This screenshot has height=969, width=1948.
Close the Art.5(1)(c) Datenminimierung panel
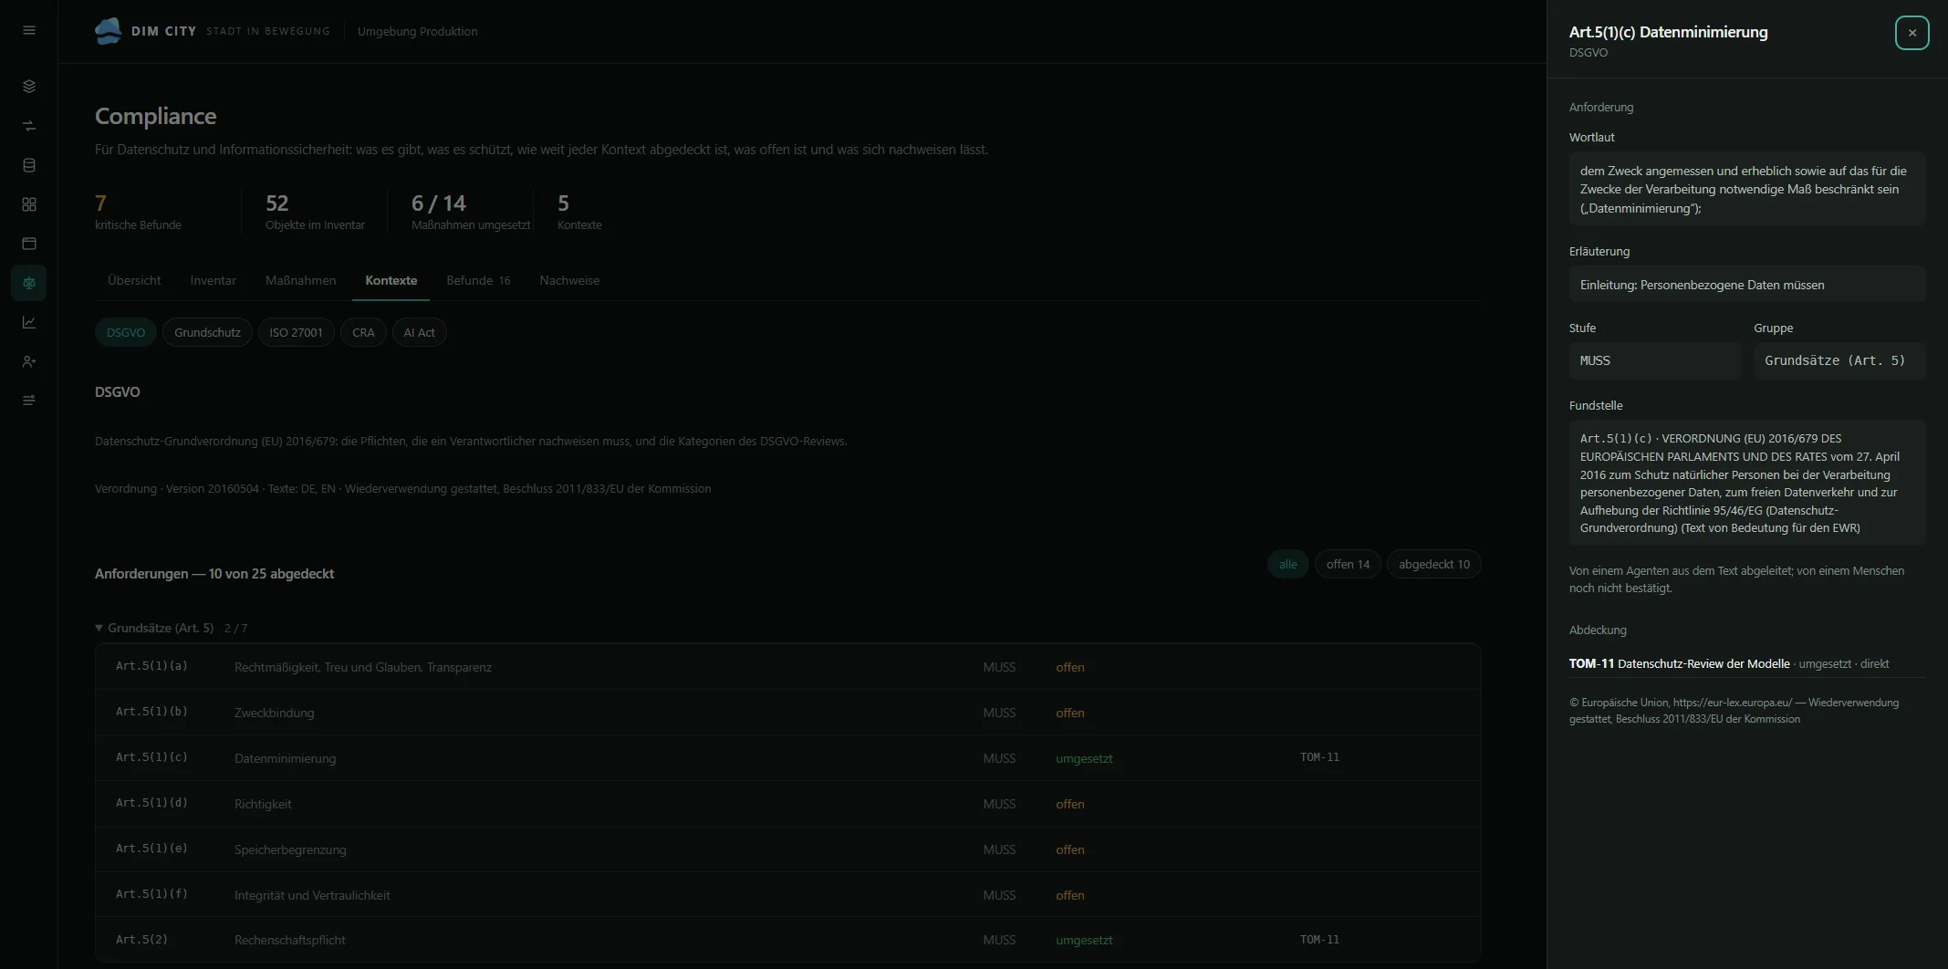[1912, 33]
